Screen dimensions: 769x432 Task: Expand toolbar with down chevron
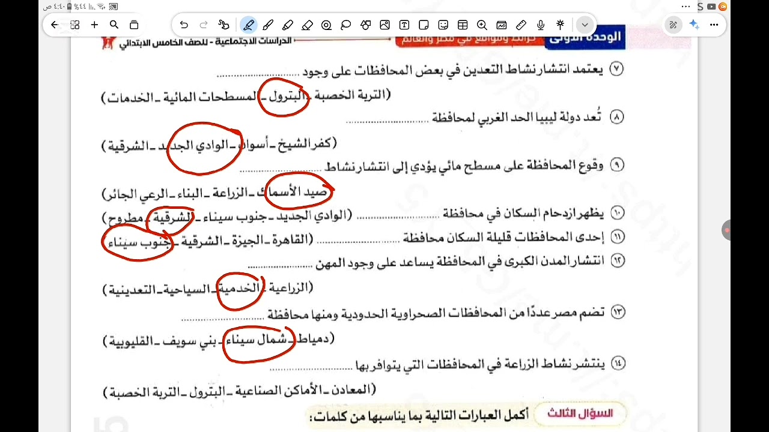pos(585,25)
